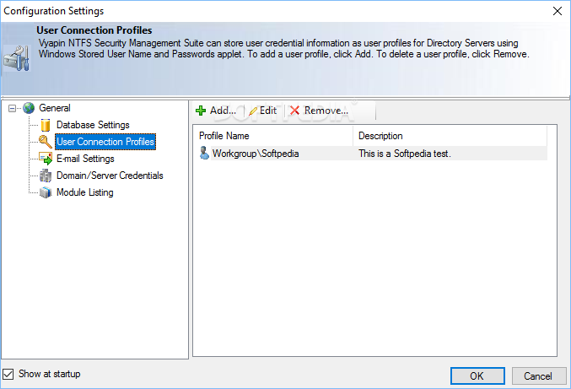Viewport: 571px width, 389px height.
Task: Click the User Connection Profiles key icon
Action: click(x=46, y=142)
